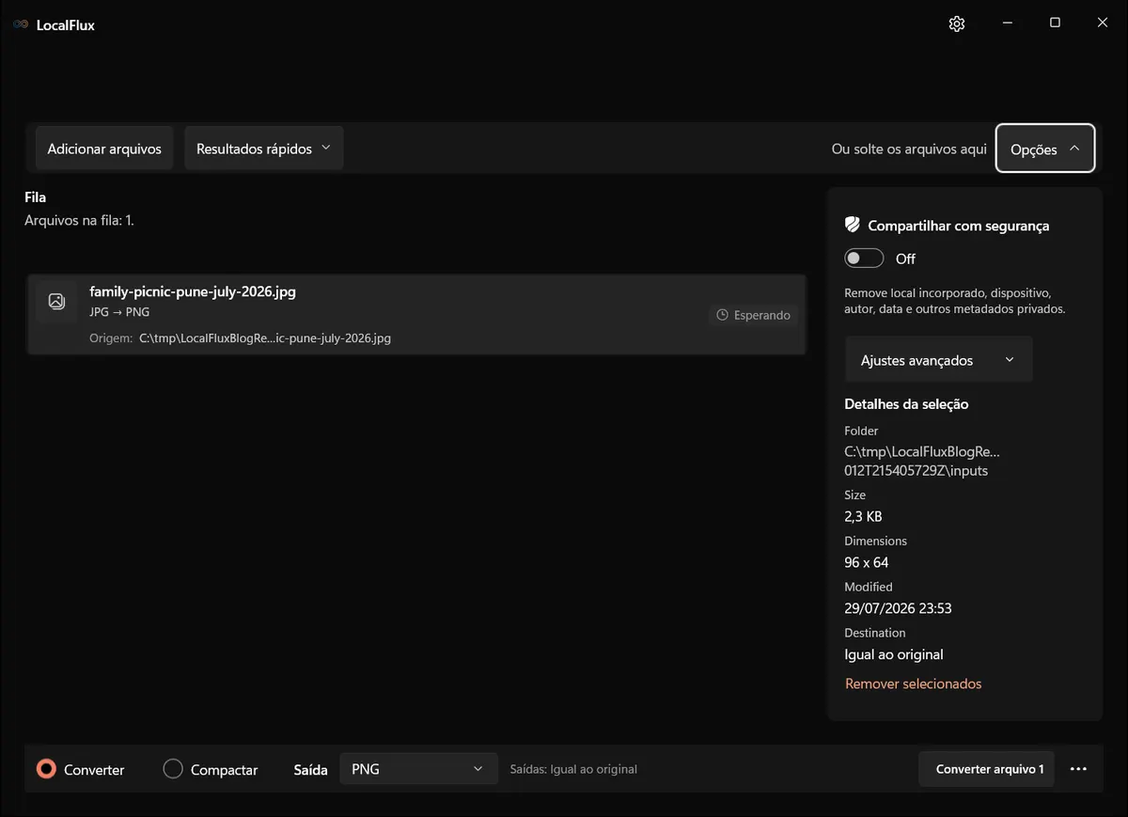Screen dimensions: 1128x817
Task: Click the shield icon beside Compartilhar com segurança
Action: [853, 225]
